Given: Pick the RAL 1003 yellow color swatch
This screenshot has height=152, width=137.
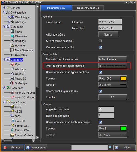Looking at the screenshot, I should coord(123,78).
